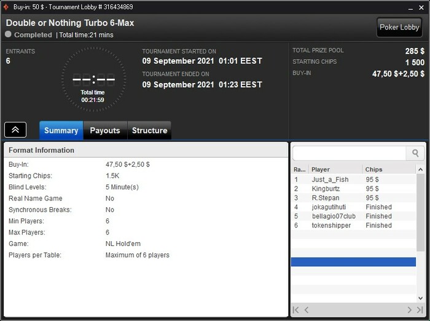The width and height of the screenshot is (430, 321).
Task: Open the Structure tab
Action: (149, 130)
